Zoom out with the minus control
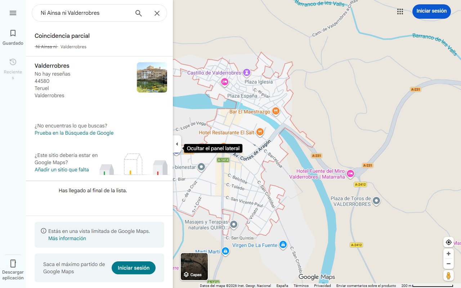Image resolution: width=461 pixels, height=288 pixels. coord(448,264)
